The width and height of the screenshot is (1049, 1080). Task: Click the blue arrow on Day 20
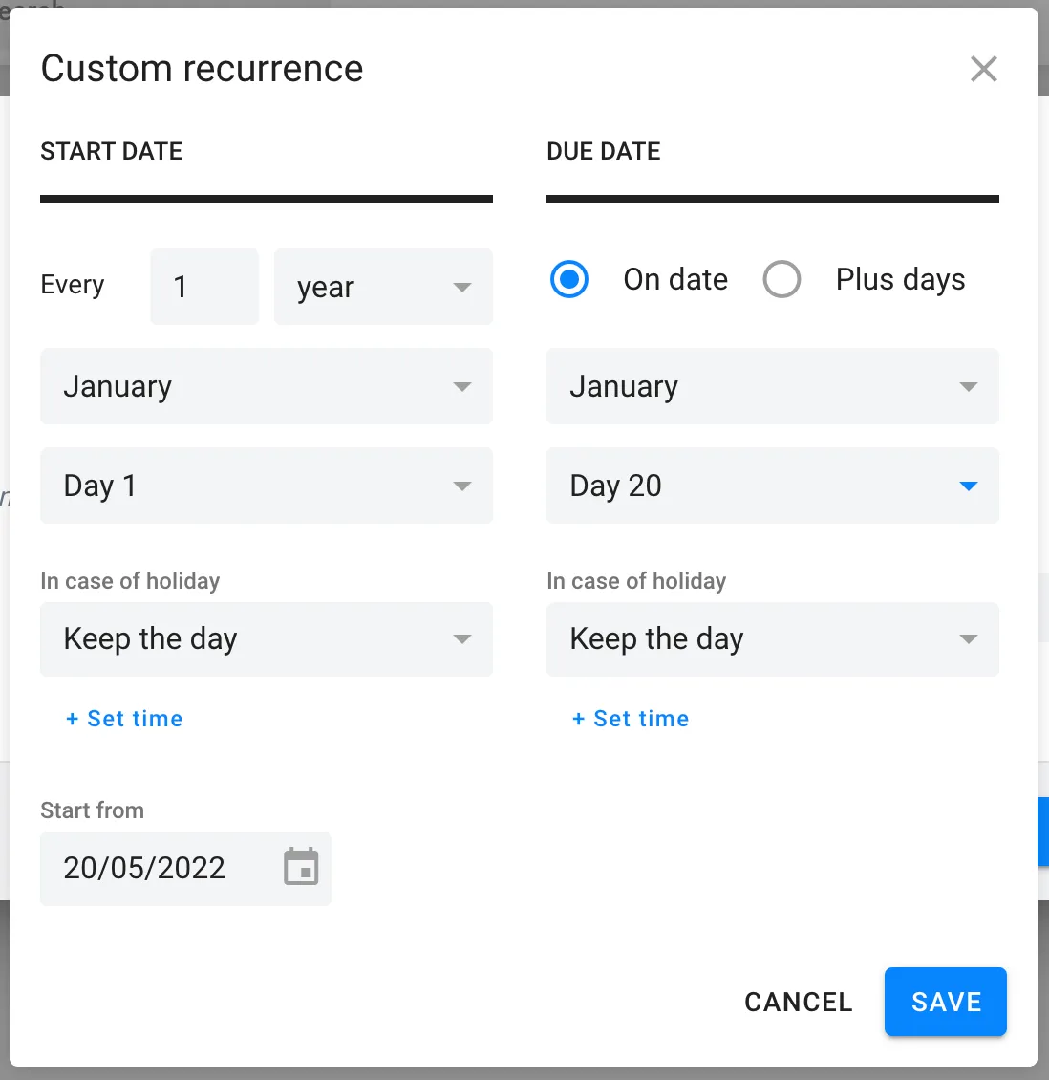coord(968,486)
